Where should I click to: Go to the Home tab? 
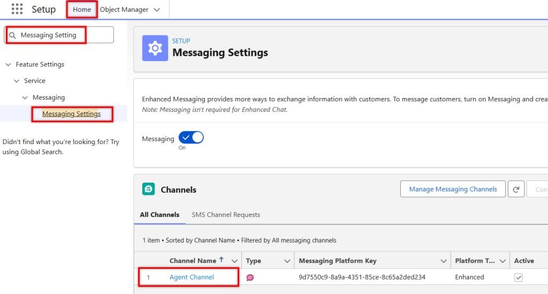(82, 10)
